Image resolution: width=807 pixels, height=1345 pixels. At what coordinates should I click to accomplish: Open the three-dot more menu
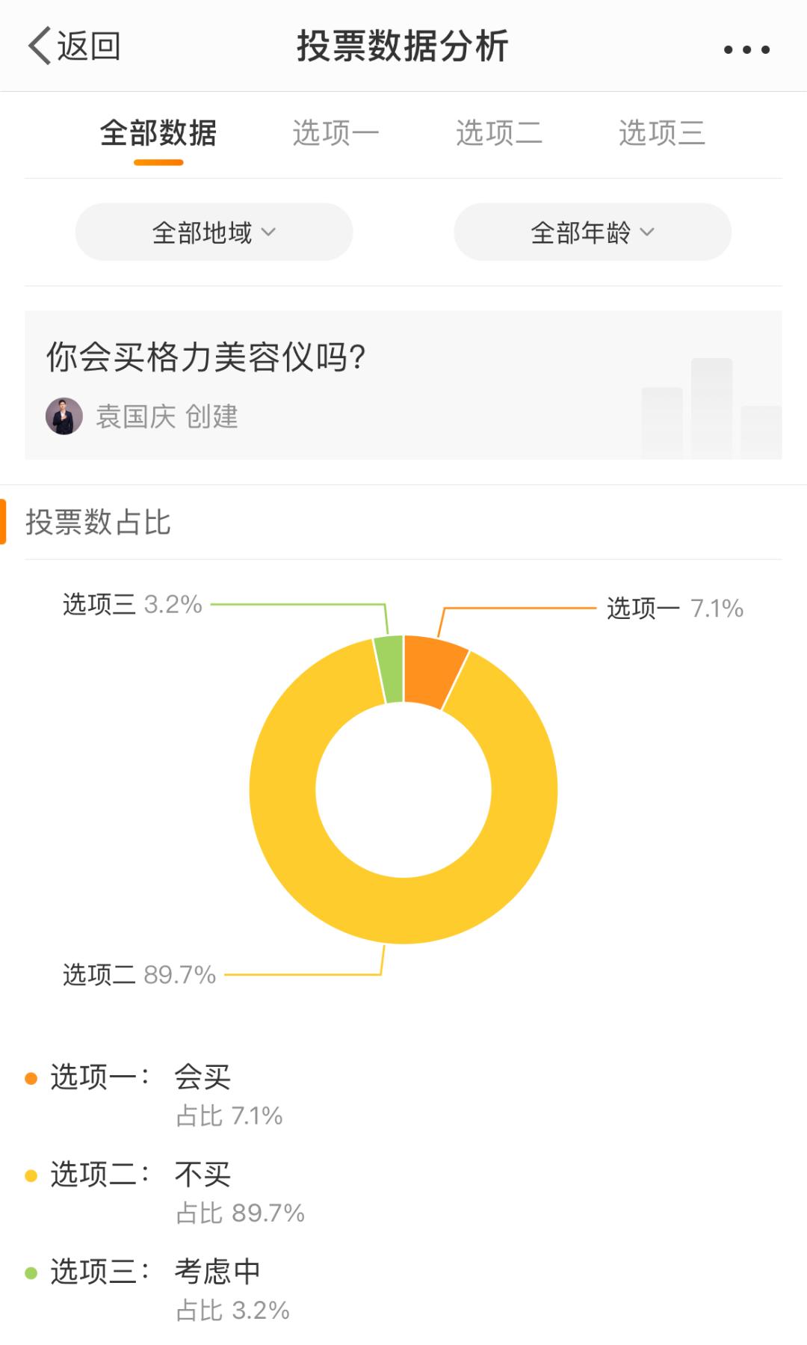[746, 50]
